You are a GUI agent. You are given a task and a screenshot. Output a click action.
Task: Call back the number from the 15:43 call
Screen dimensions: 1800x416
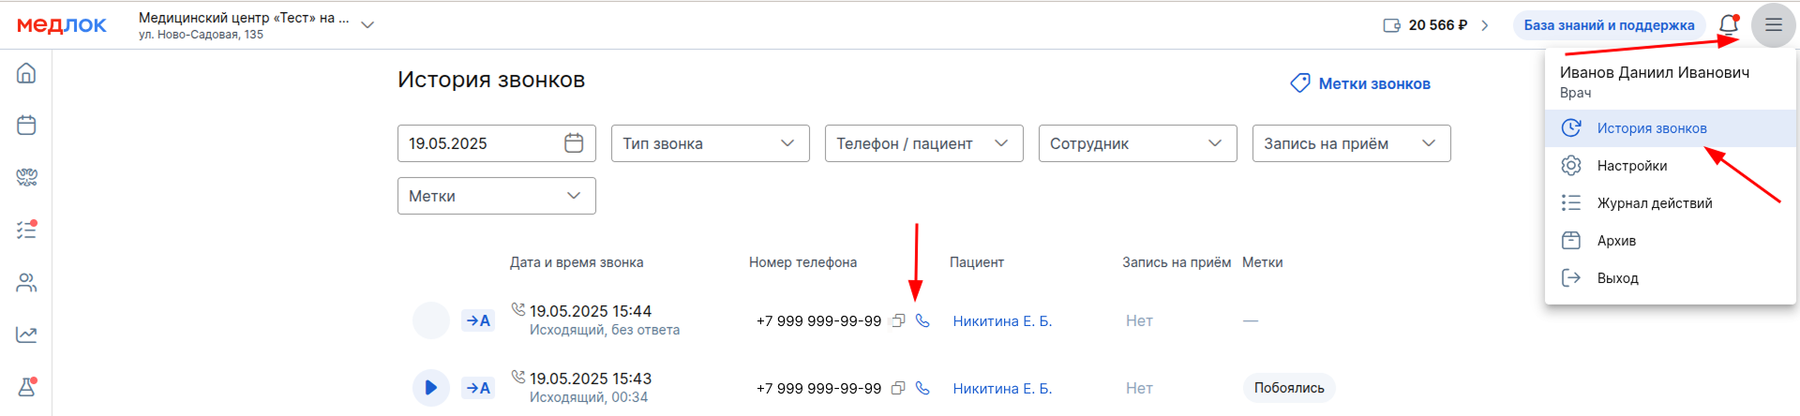click(922, 388)
